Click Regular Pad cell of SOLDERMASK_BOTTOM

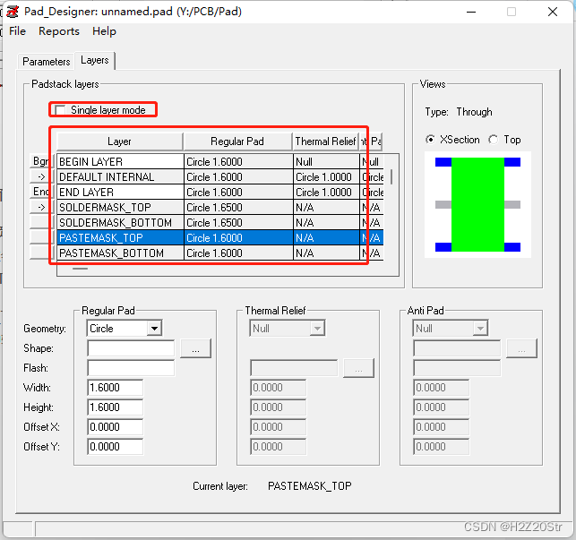(238, 223)
